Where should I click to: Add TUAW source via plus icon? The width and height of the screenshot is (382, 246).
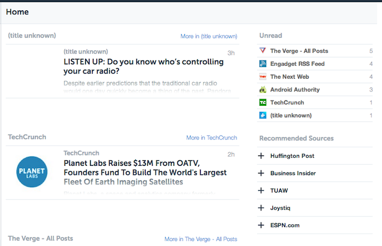[261, 191]
